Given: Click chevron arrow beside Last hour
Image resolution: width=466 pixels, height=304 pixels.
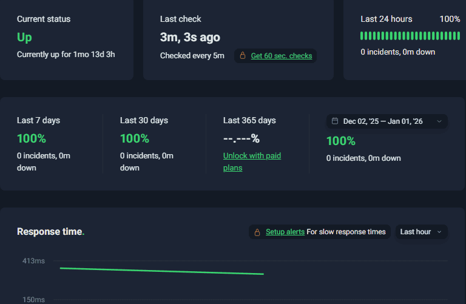Looking at the screenshot, I should click(439, 232).
